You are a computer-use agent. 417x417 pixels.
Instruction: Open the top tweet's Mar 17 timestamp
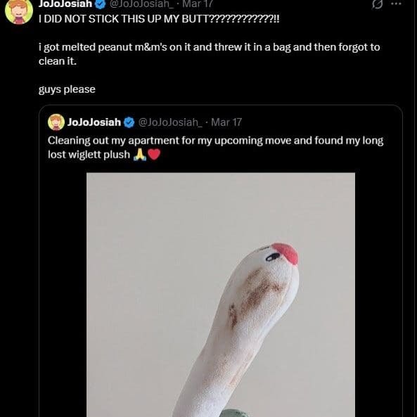tap(198, 4)
